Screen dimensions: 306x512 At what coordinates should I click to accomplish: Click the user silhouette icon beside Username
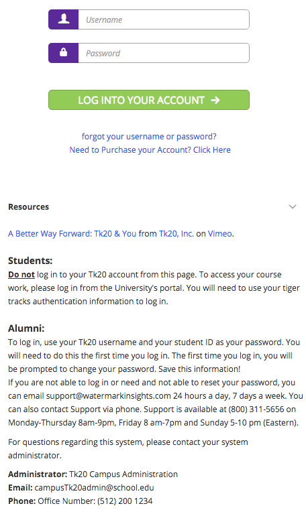click(64, 19)
